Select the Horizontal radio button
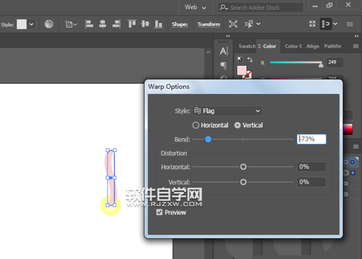This screenshot has height=259, width=362. [x=196, y=125]
